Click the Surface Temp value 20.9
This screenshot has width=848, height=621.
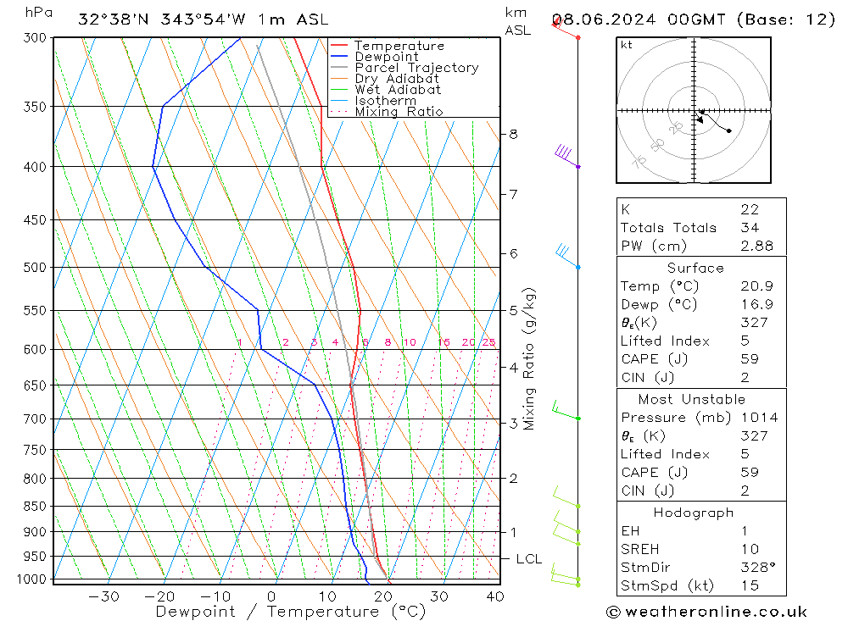[x=756, y=286]
